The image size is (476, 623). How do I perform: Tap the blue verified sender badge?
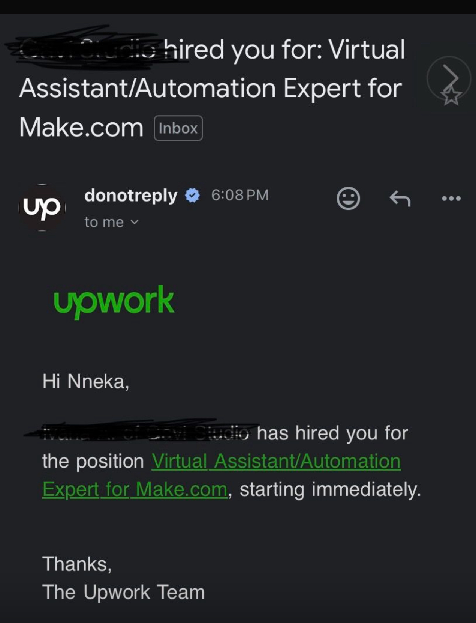pyautogui.click(x=193, y=196)
